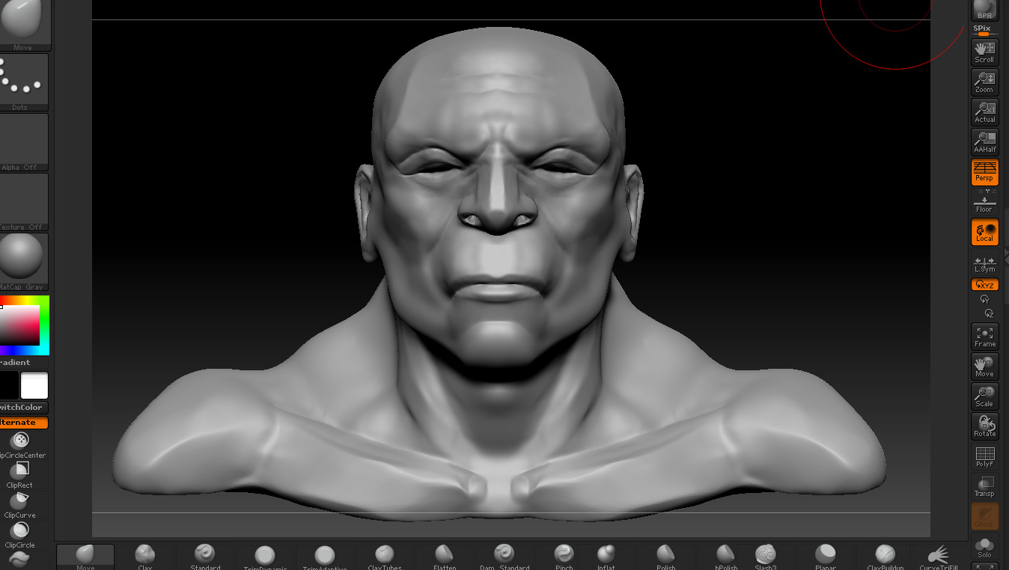Viewport: 1009px width, 570px height.
Task: Select the Scale view tool
Action: pos(984,396)
